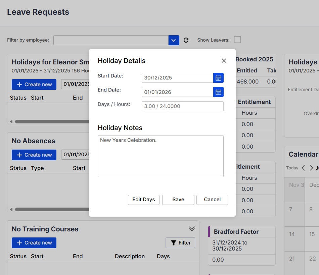This screenshot has height=275, width=319.
Task: Open the Start Date calendar picker
Action: pos(219,78)
